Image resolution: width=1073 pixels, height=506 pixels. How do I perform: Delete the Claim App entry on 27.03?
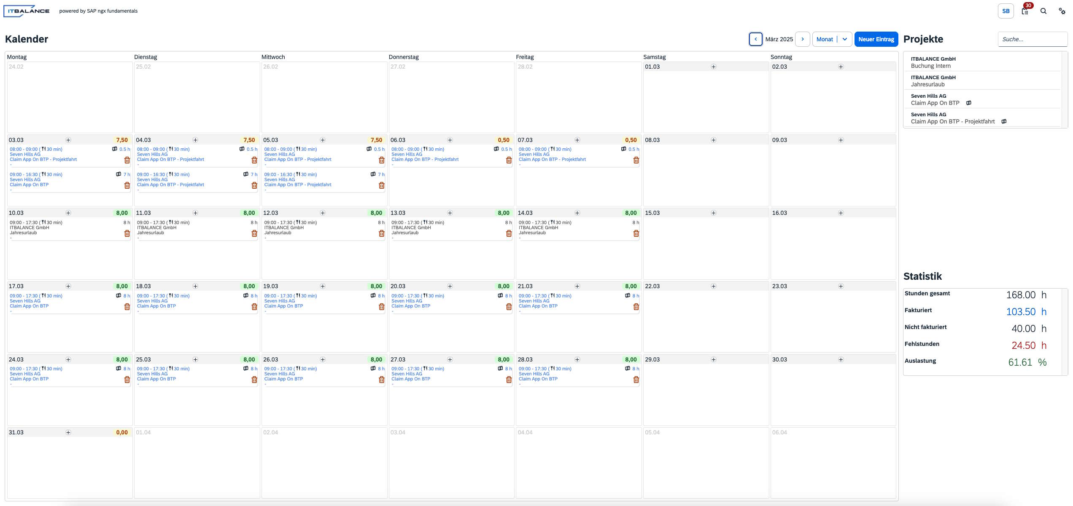[509, 380]
